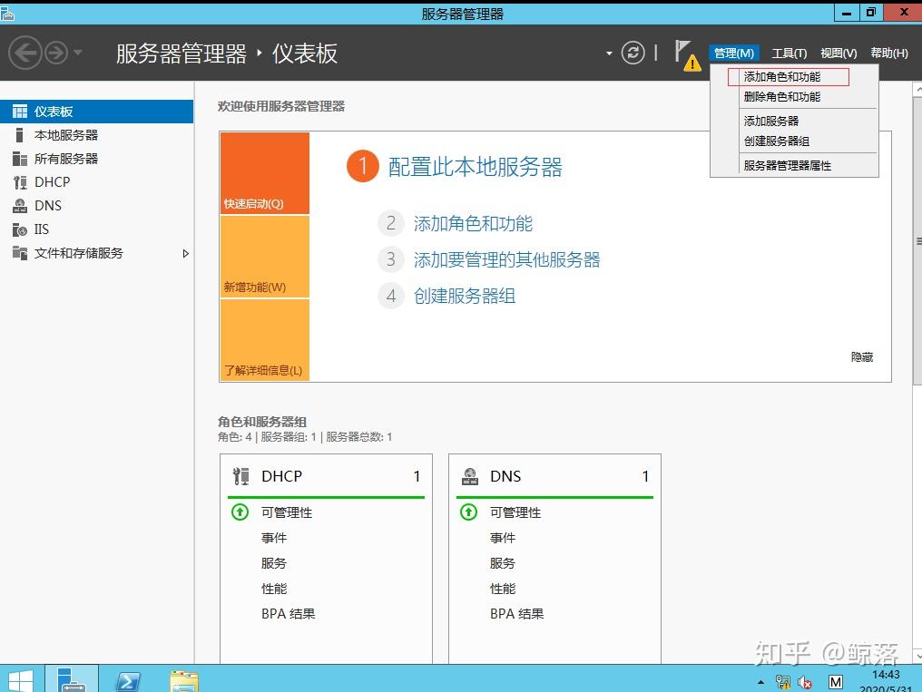
Task: Open the DHCP page from the sidebar
Action: [x=50, y=181]
